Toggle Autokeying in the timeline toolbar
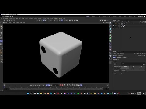The width and height of the screenshot is (146, 109). click(x=63, y=85)
